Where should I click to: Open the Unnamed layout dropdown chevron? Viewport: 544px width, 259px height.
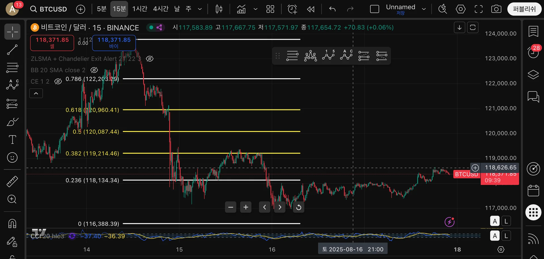point(424,9)
